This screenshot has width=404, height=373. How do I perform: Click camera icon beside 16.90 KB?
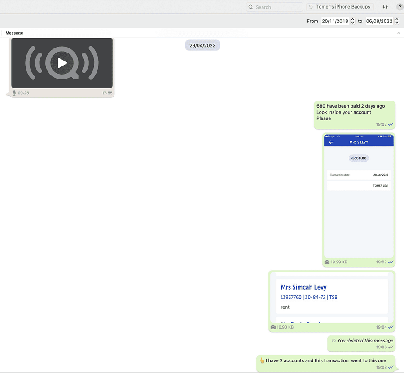(273, 327)
